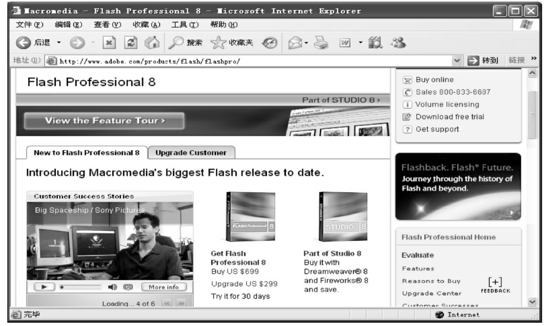Click the Back arrow icon
549x326 pixels.
[x=23, y=43]
